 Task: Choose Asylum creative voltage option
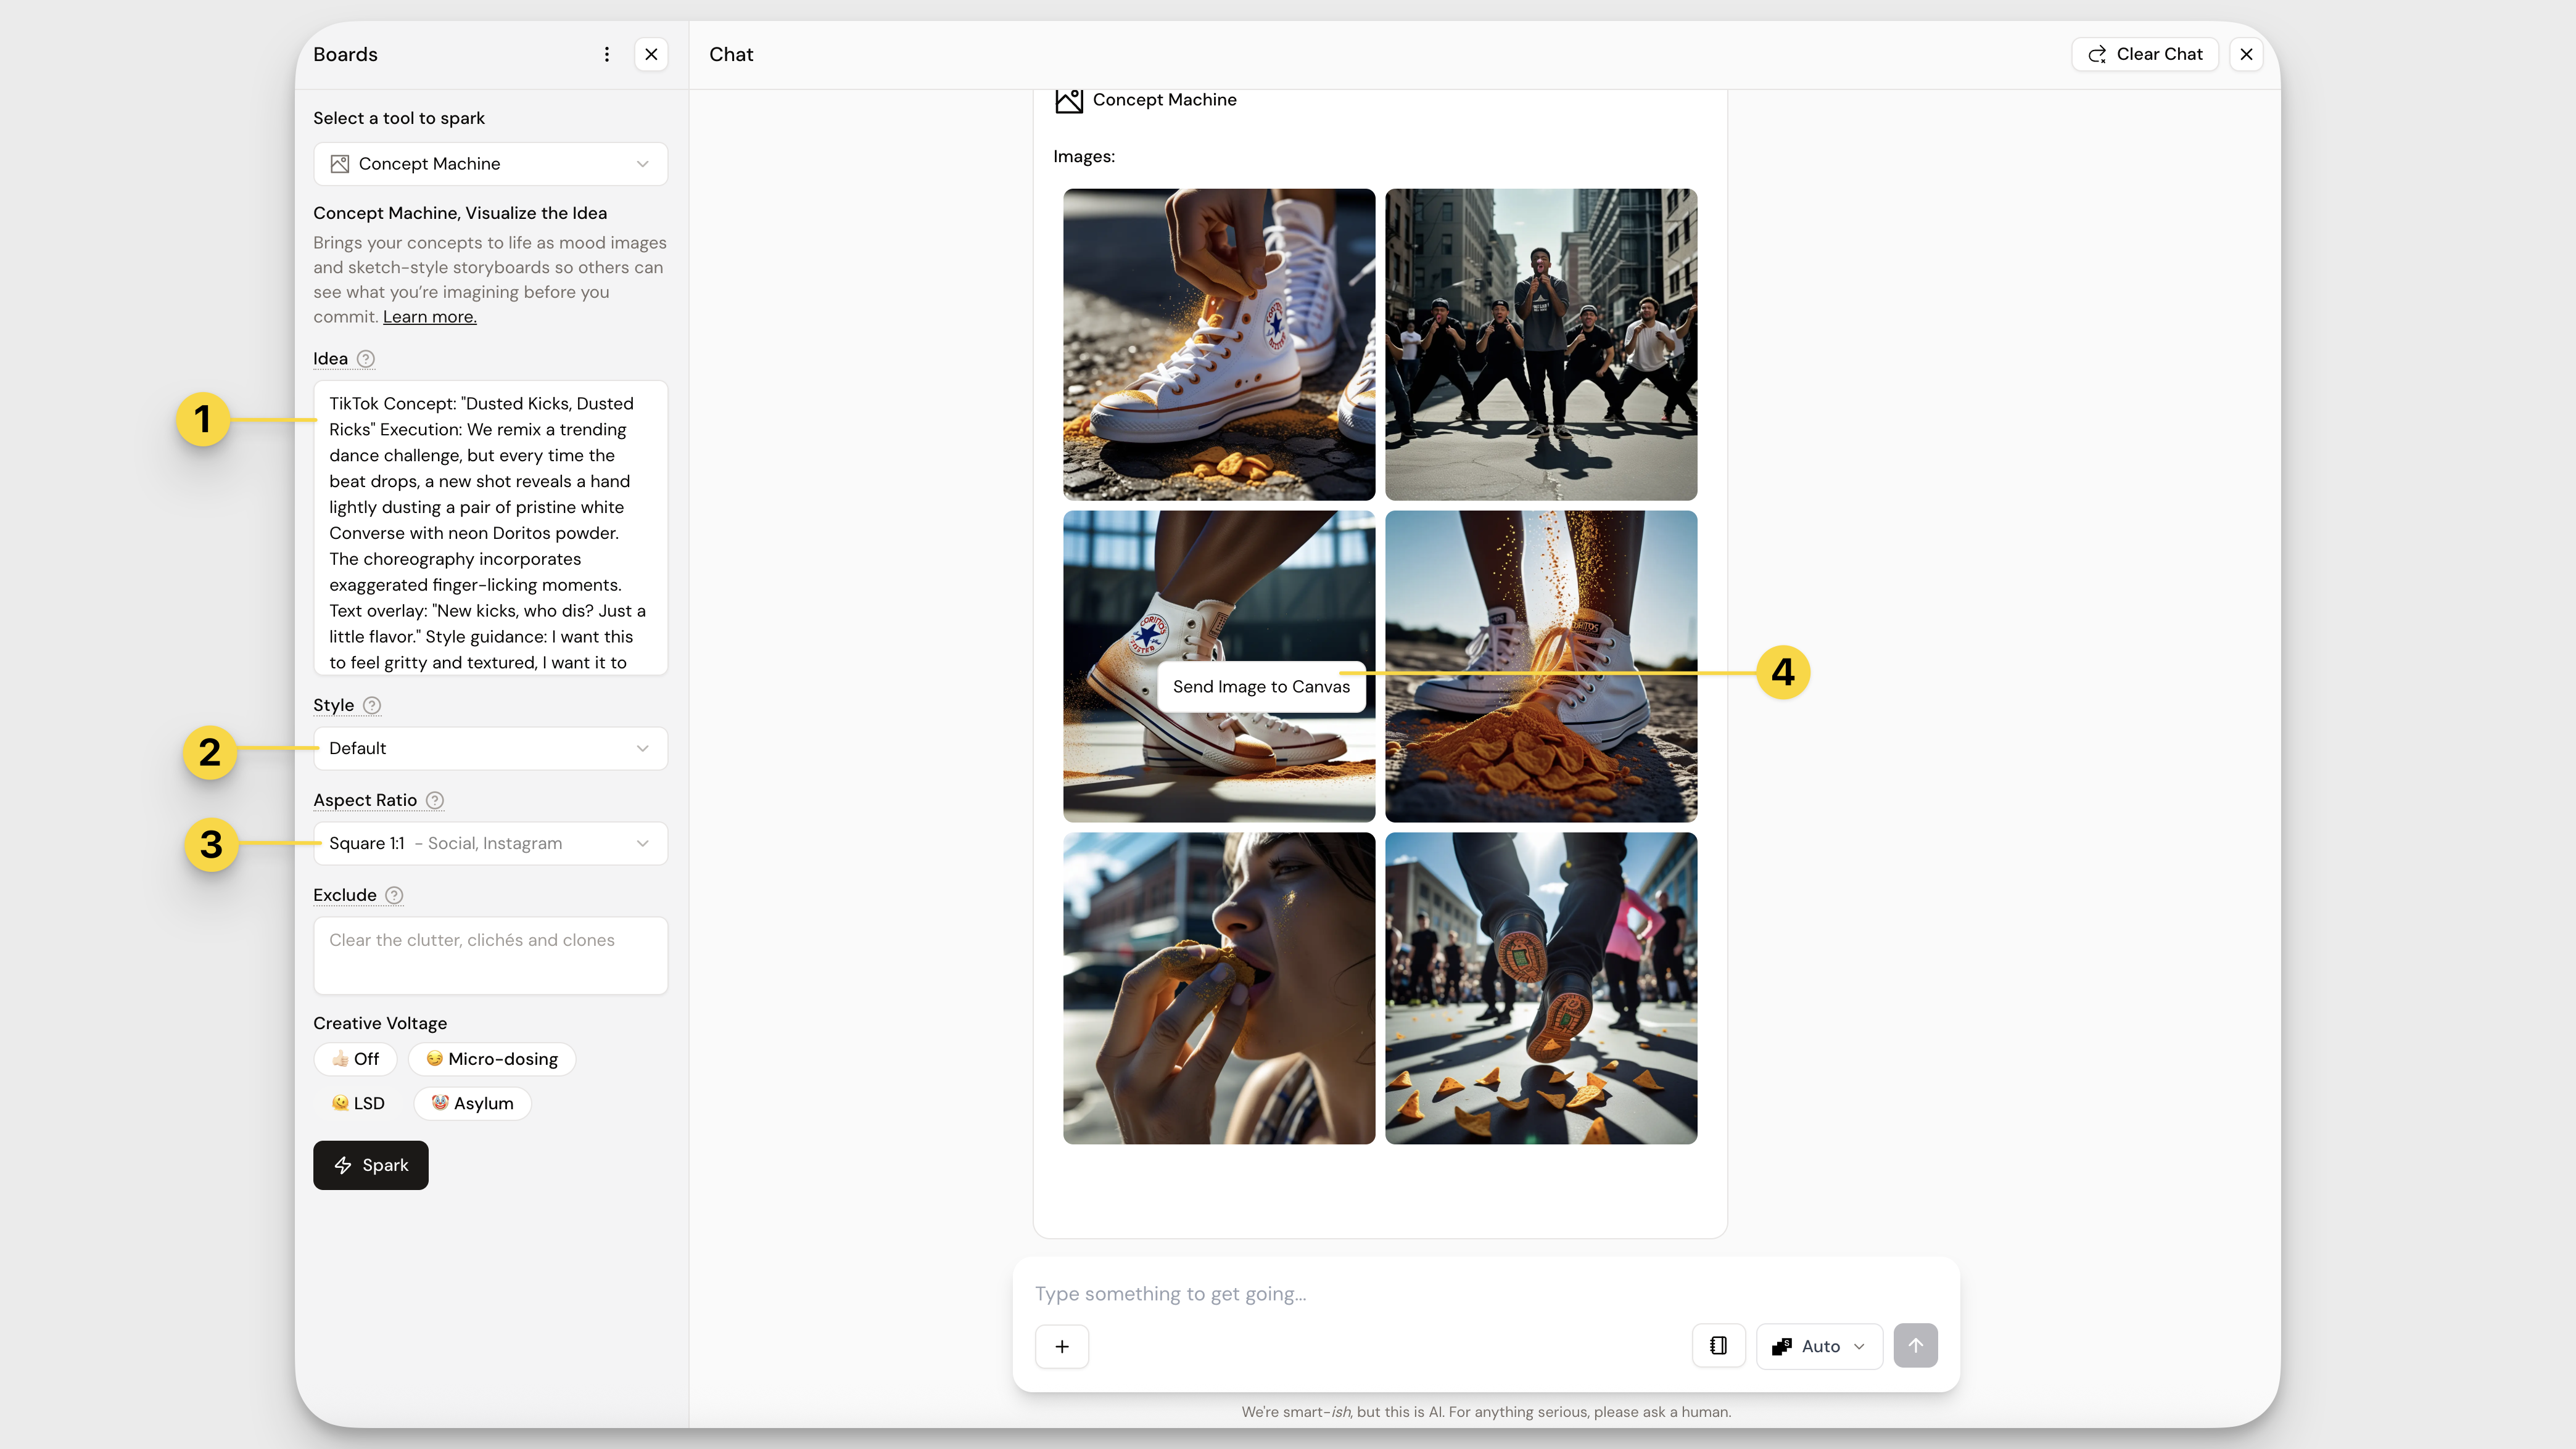pyautogui.click(x=472, y=1103)
